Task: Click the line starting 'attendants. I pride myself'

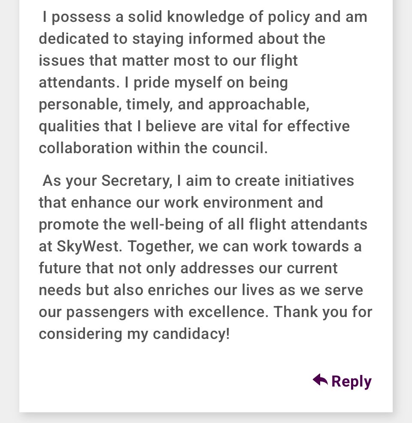Action: [163, 82]
